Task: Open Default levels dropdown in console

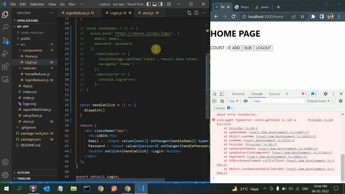Action: (x=318, y=101)
